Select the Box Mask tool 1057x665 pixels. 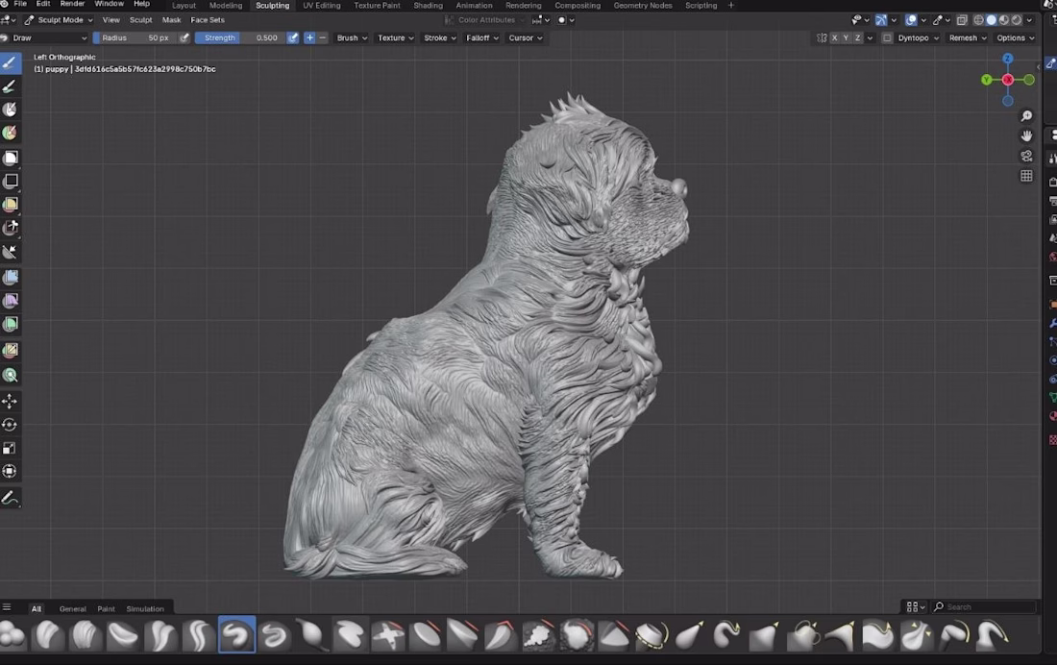coord(11,158)
